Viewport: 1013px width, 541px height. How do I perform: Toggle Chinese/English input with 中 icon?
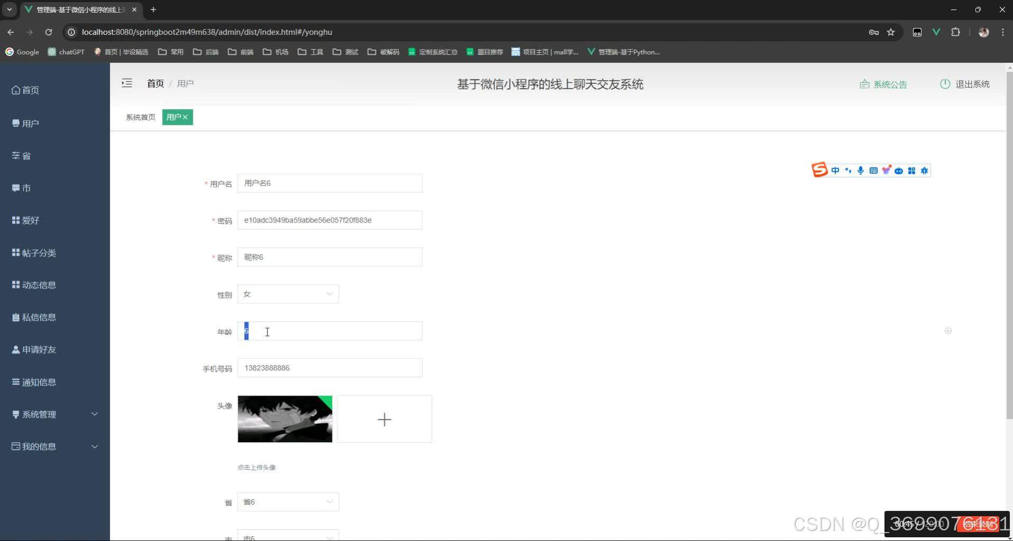pos(835,170)
